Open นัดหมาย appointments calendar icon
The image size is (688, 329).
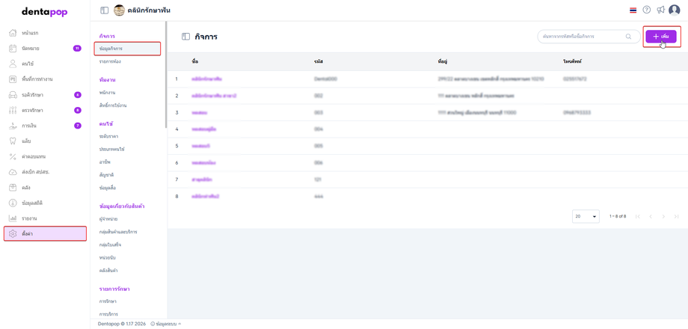pos(13,49)
